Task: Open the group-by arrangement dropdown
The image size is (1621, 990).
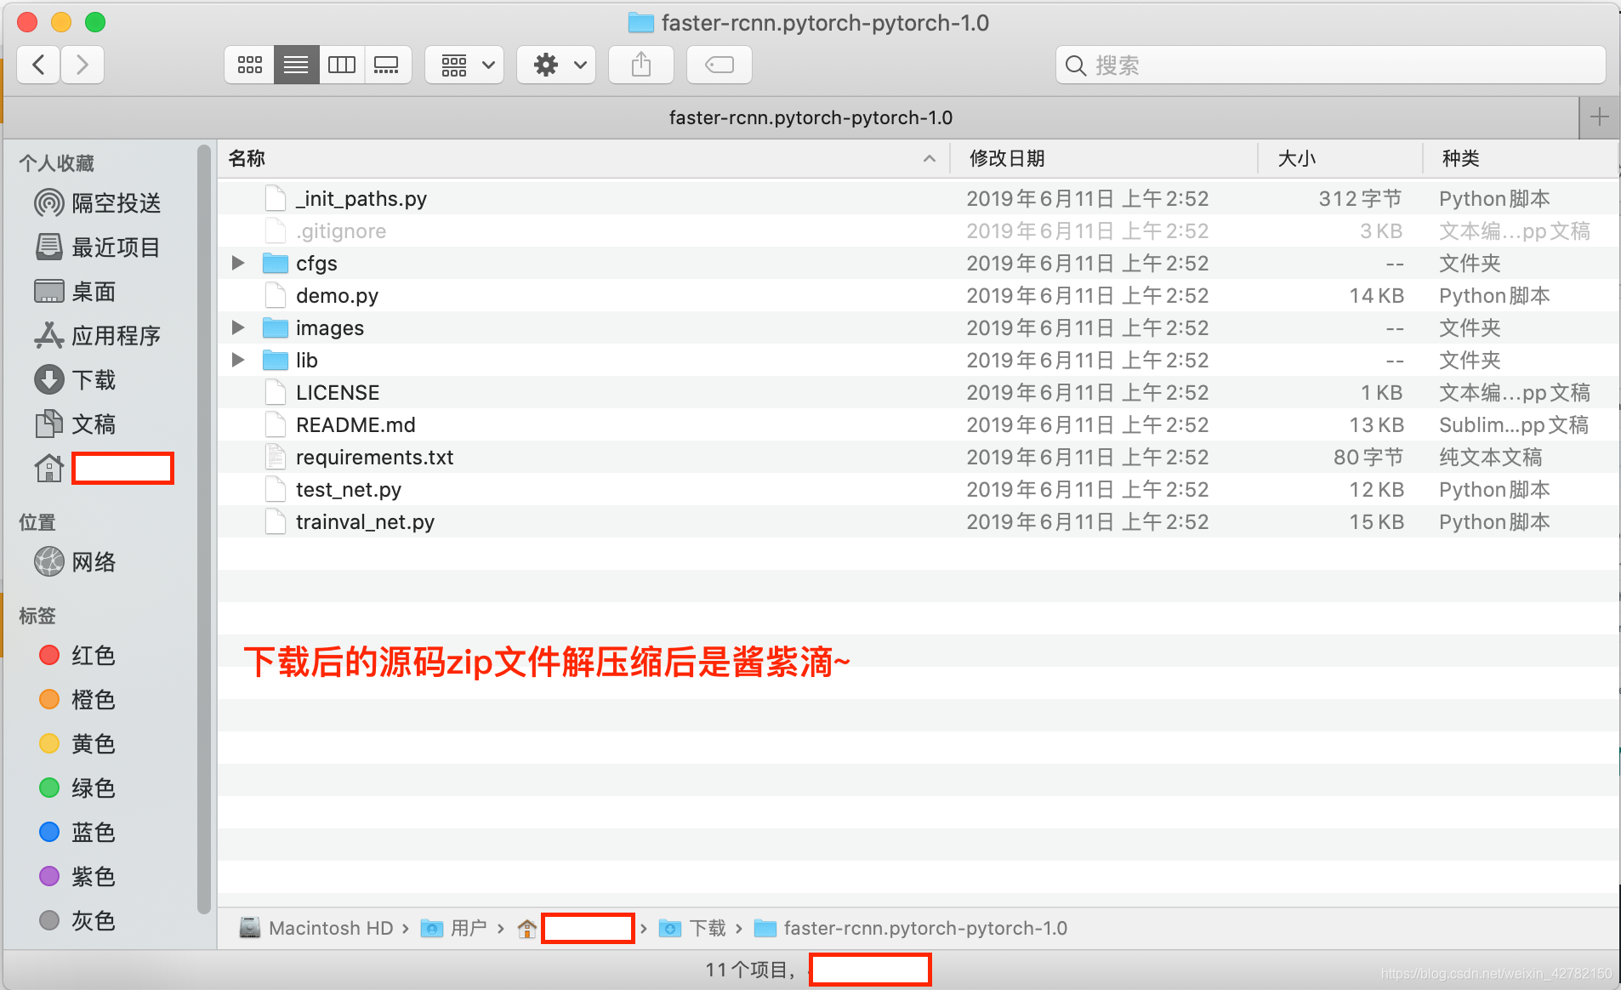Action: (465, 65)
